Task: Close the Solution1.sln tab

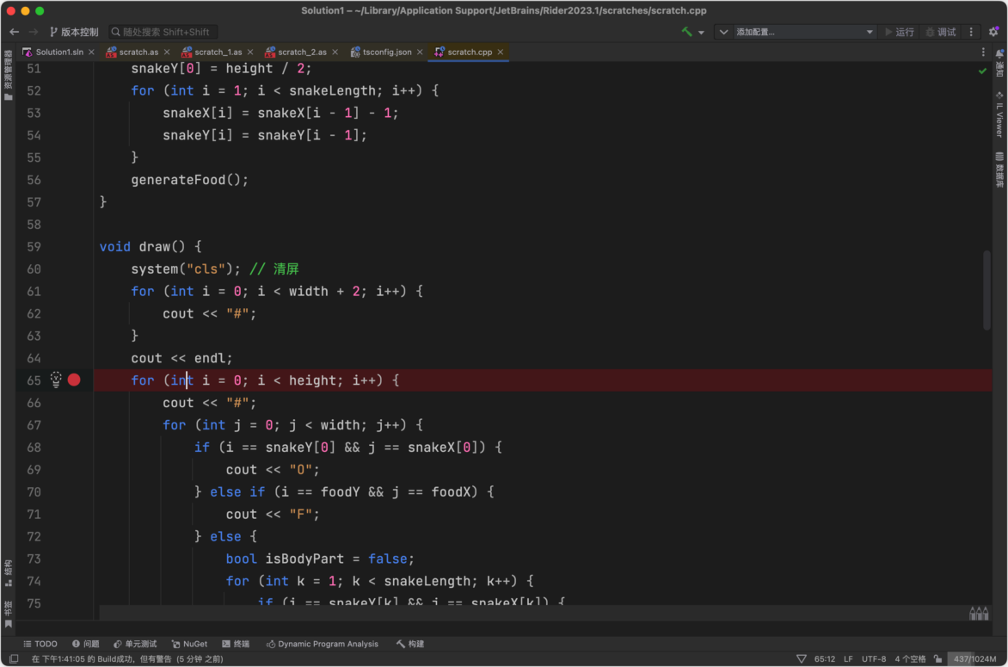Action: pos(91,52)
